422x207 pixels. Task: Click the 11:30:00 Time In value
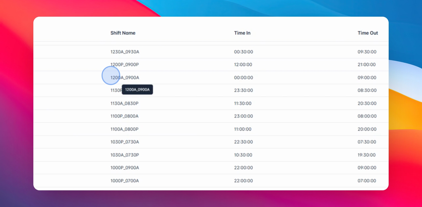(x=243, y=103)
